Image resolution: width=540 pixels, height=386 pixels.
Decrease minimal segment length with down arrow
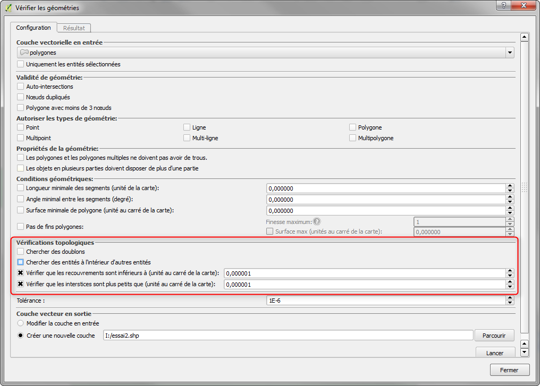tap(510, 191)
